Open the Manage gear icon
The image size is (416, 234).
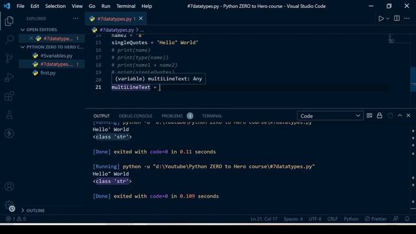(9, 205)
